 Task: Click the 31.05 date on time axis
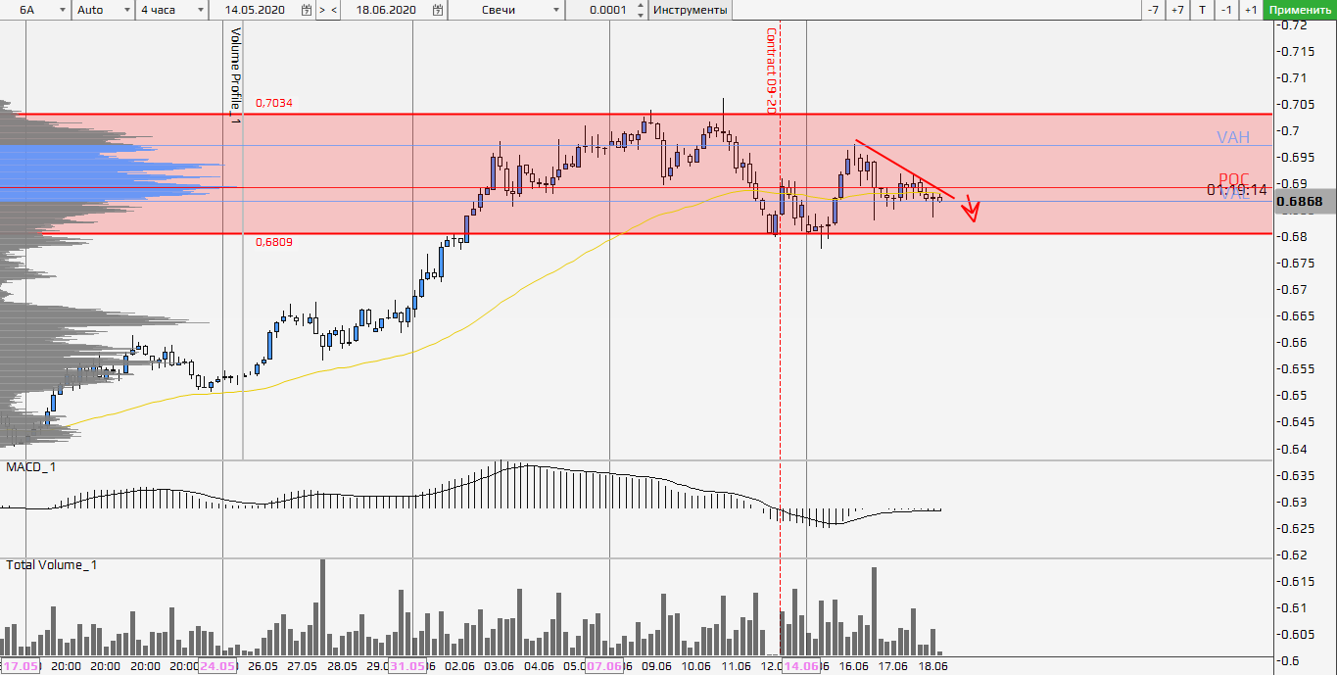coord(406,666)
